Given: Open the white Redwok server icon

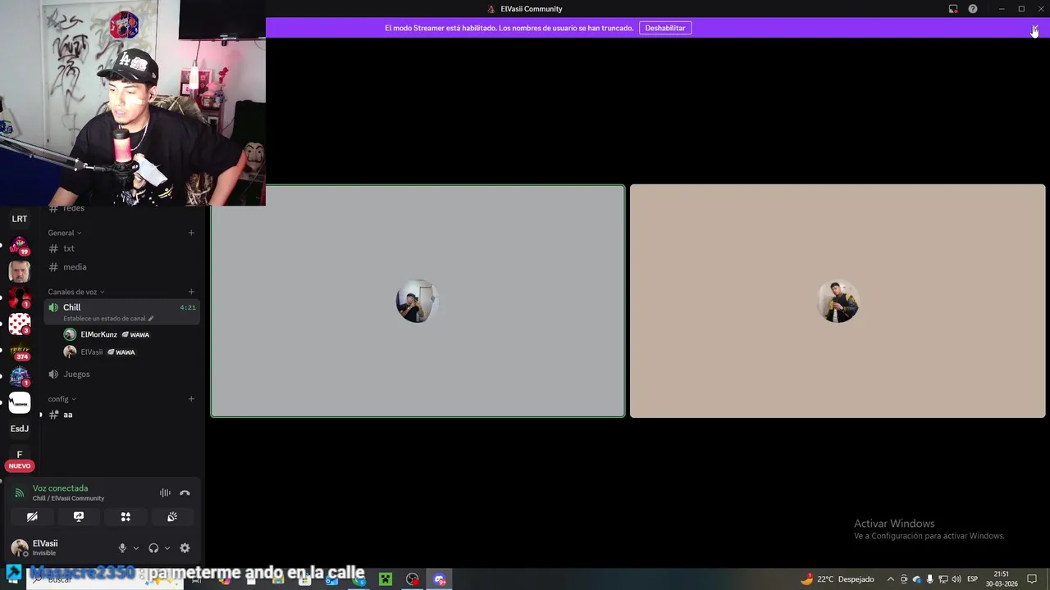Looking at the screenshot, I should tap(20, 402).
